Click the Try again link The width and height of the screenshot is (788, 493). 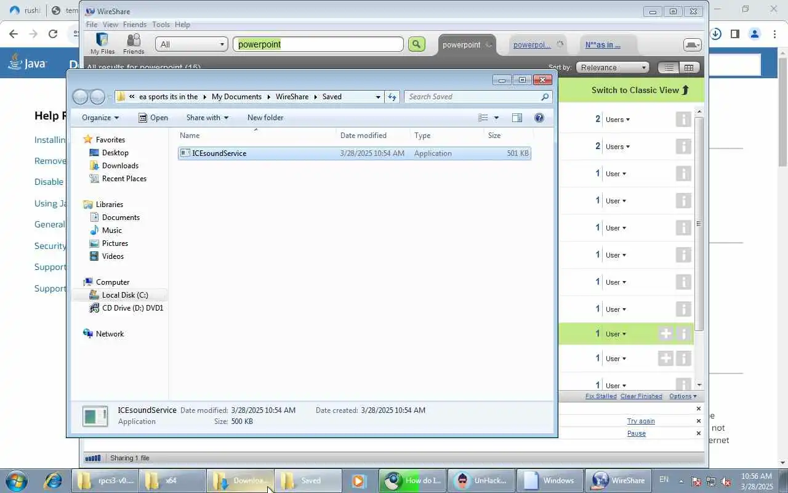point(641,421)
